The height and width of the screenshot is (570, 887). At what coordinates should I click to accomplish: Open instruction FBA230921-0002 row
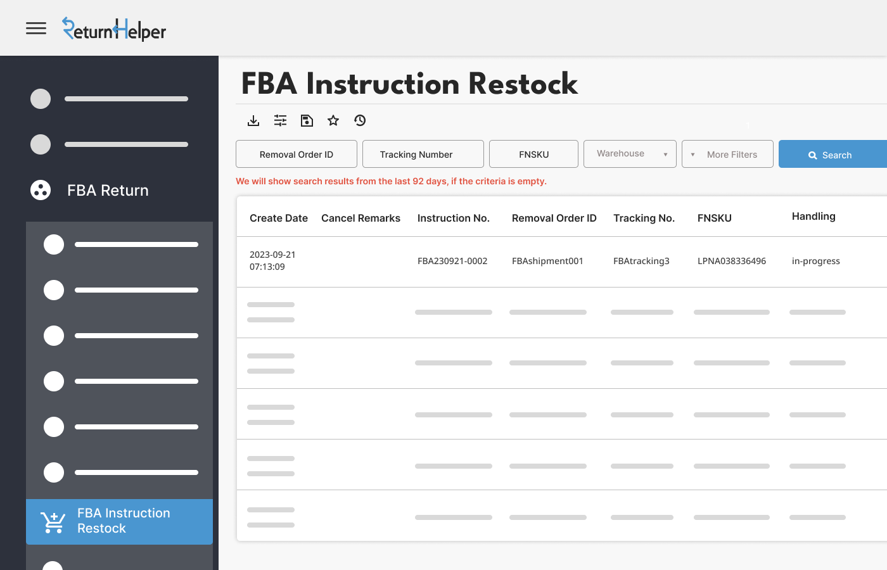pyautogui.click(x=452, y=261)
